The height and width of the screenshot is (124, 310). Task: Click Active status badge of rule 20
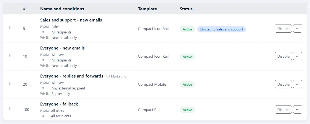pos(187,85)
